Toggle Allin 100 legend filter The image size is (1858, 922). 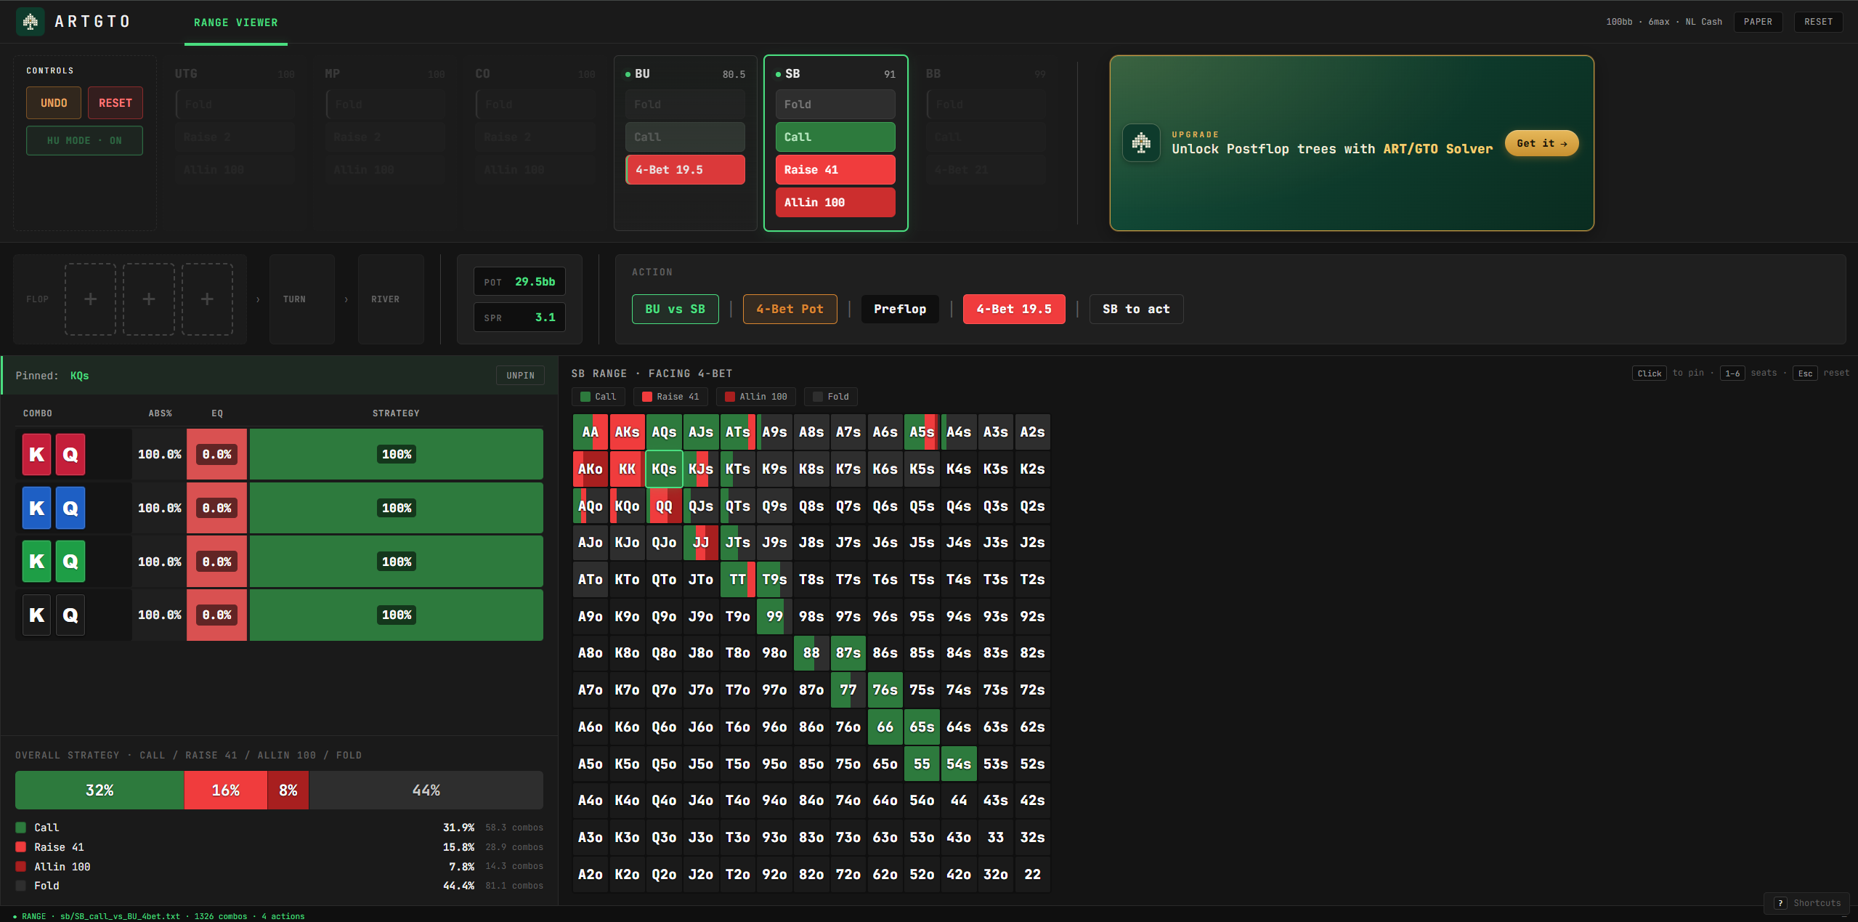pyautogui.click(x=756, y=397)
